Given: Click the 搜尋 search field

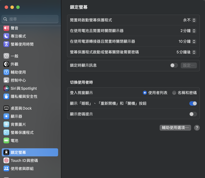Looking at the screenshot, I should coord(30,19).
